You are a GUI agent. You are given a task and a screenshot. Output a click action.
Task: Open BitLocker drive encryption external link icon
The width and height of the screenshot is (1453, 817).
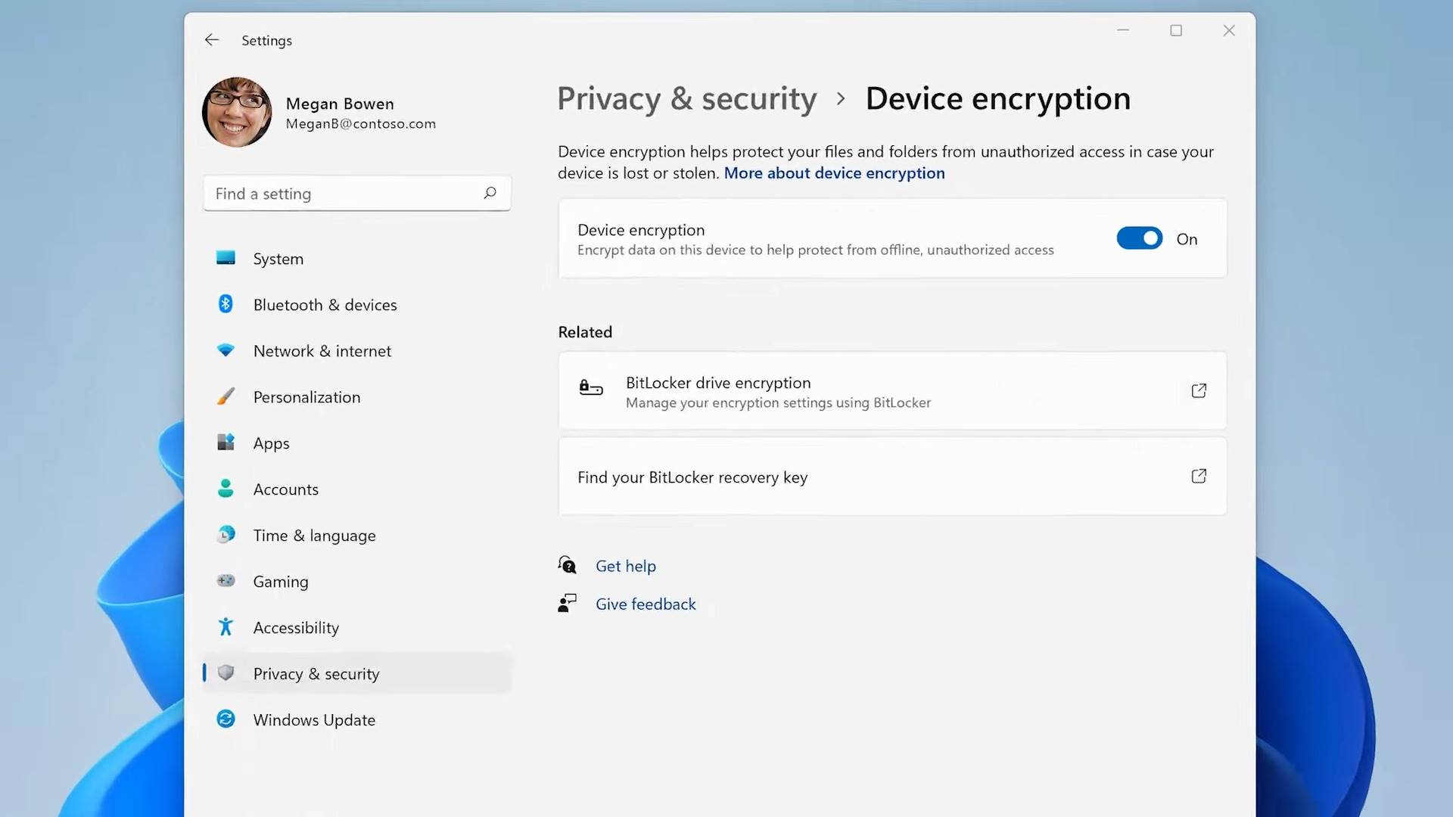pyautogui.click(x=1199, y=391)
